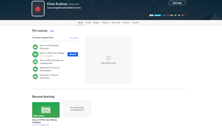
Task: Click the 60,540 energy points counter
Action: pos(157,15)
